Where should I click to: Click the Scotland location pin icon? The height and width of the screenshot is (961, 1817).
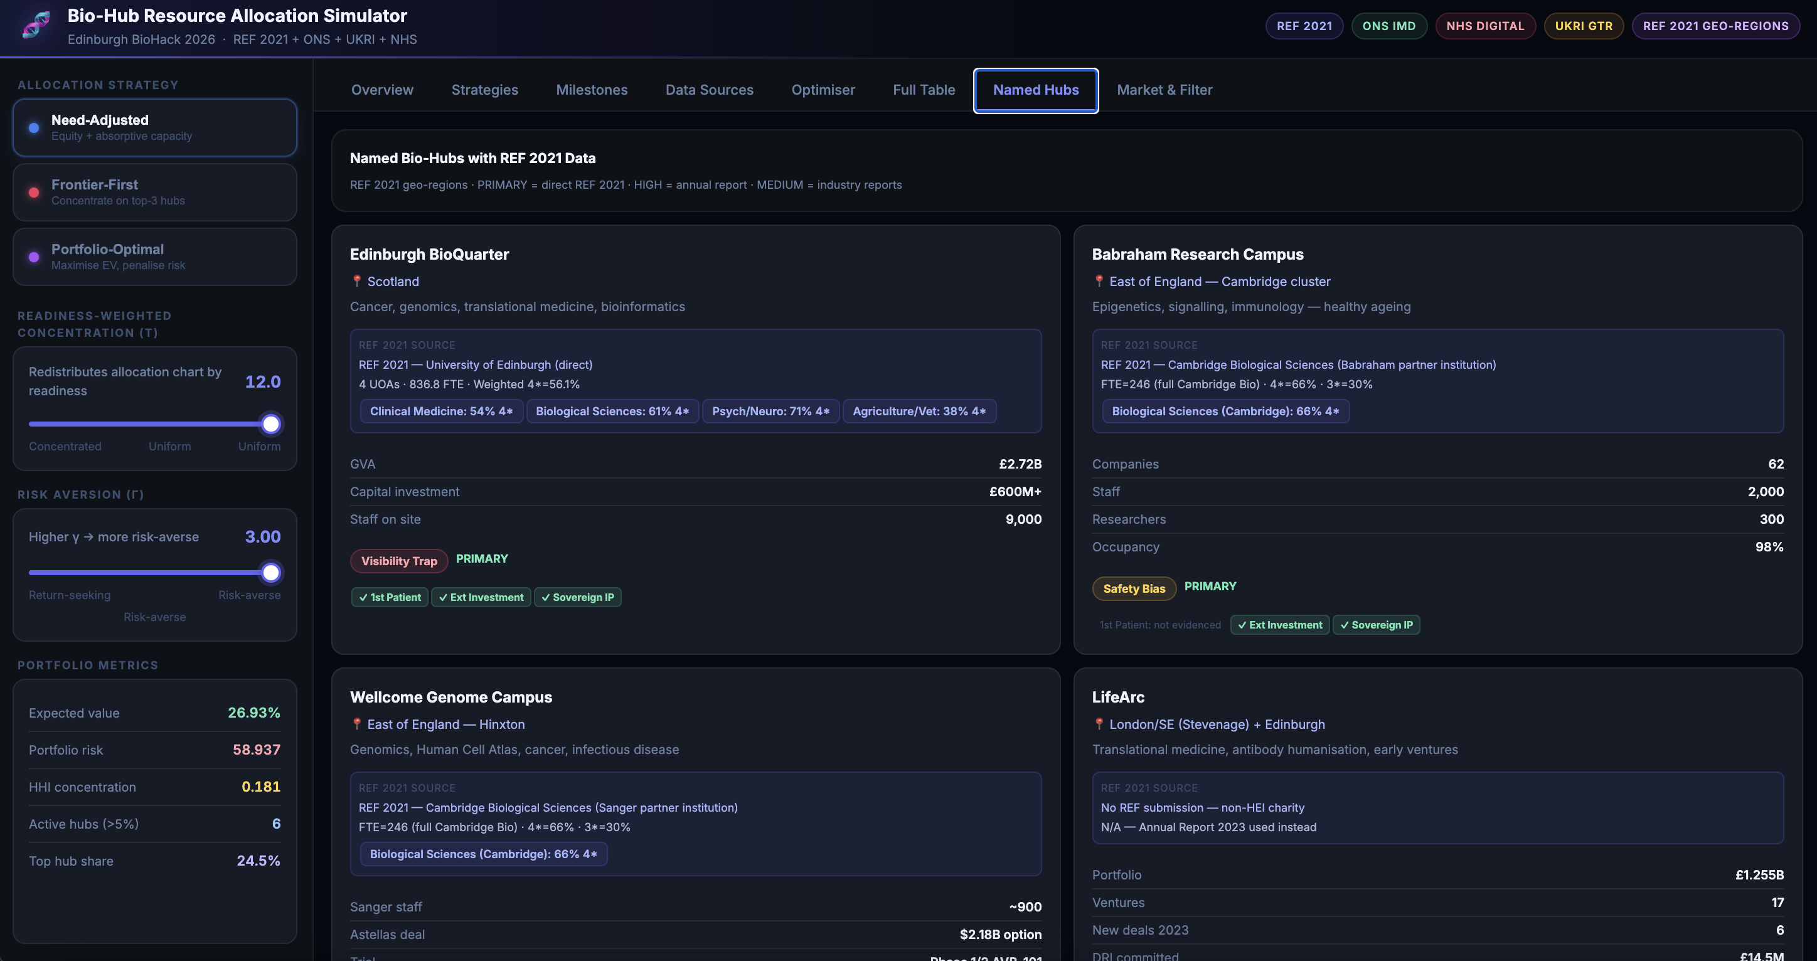tap(357, 280)
